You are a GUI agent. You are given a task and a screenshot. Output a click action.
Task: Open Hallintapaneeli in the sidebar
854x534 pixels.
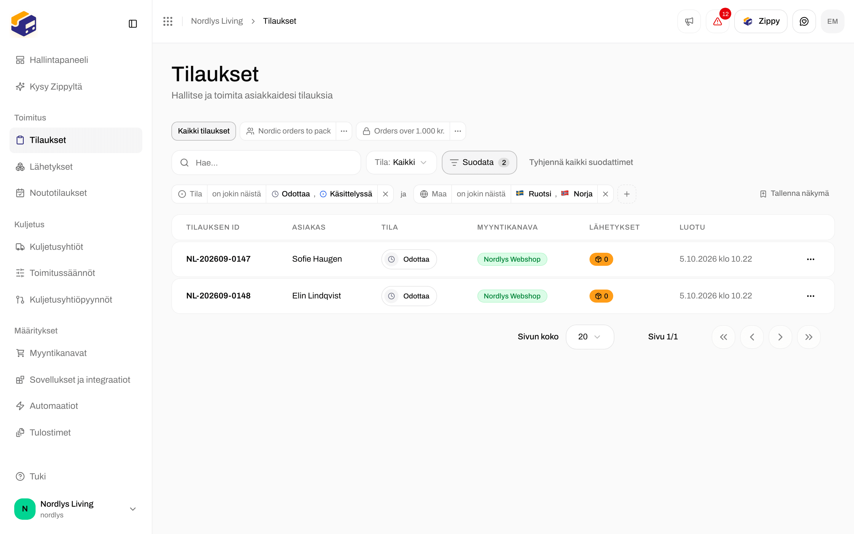point(76,60)
